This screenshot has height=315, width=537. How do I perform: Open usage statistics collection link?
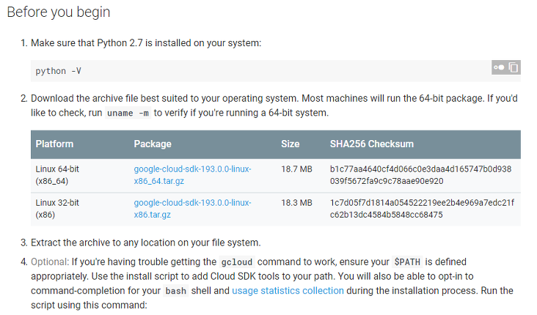coord(288,291)
